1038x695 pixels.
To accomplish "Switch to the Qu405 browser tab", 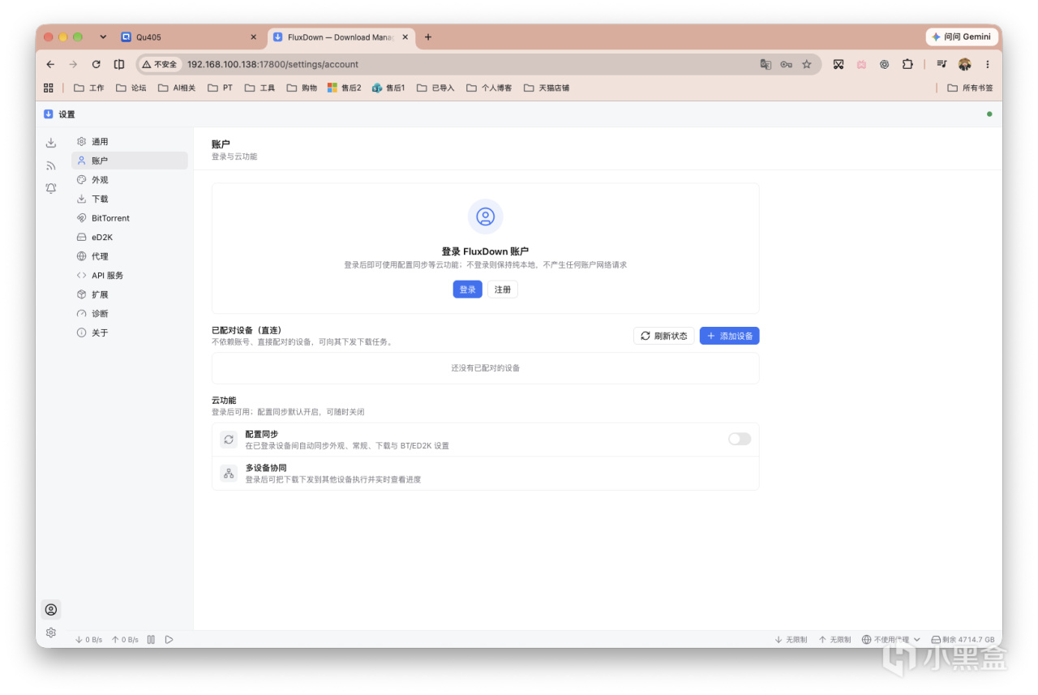I will (x=189, y=37).
